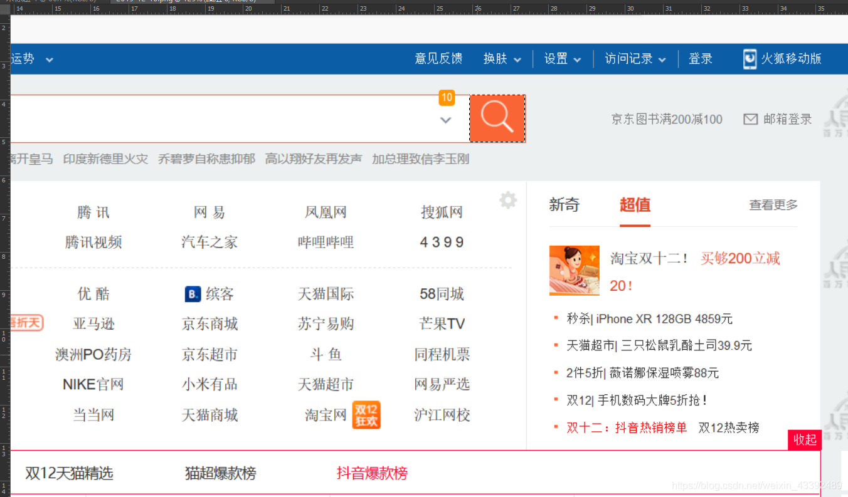Open the 网易 site link
Screen dimensions: 848x497
[x=209, y=212]
